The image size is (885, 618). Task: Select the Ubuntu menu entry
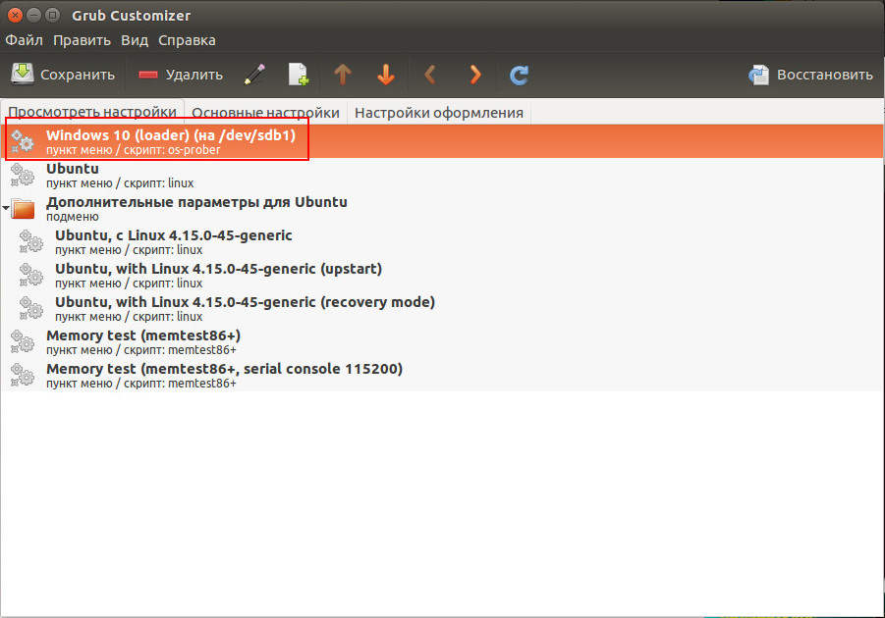click(x=442, y=175)
